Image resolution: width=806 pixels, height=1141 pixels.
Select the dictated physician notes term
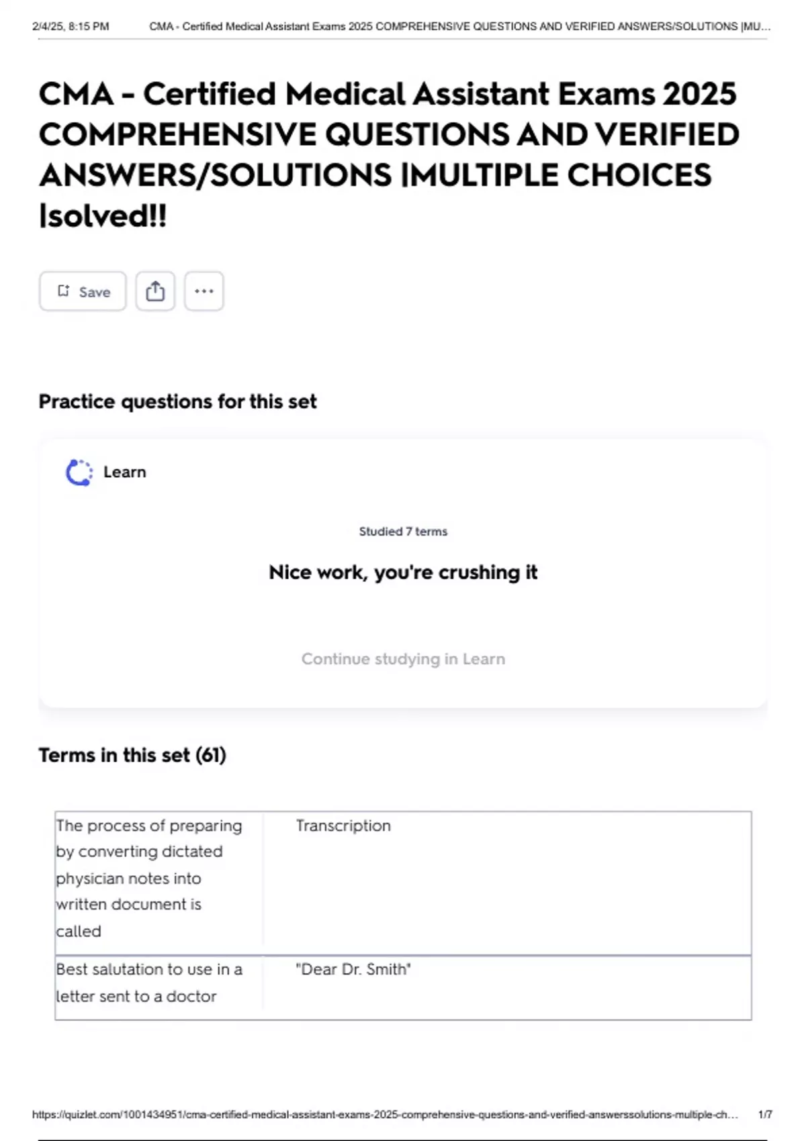[x=149, y=878]
